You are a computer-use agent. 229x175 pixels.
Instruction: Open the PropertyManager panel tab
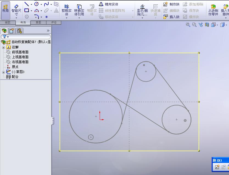coord(12,31)
